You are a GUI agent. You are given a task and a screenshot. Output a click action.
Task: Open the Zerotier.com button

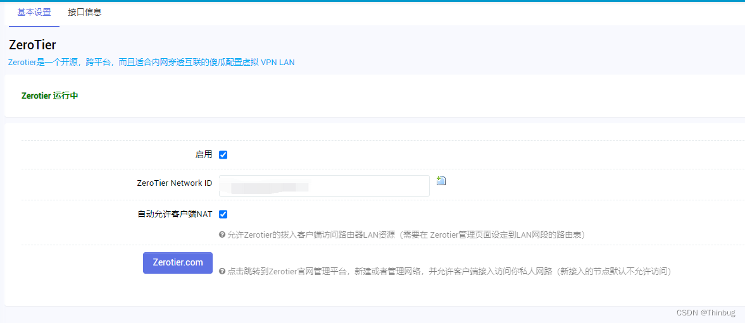(x=178, y=263)
